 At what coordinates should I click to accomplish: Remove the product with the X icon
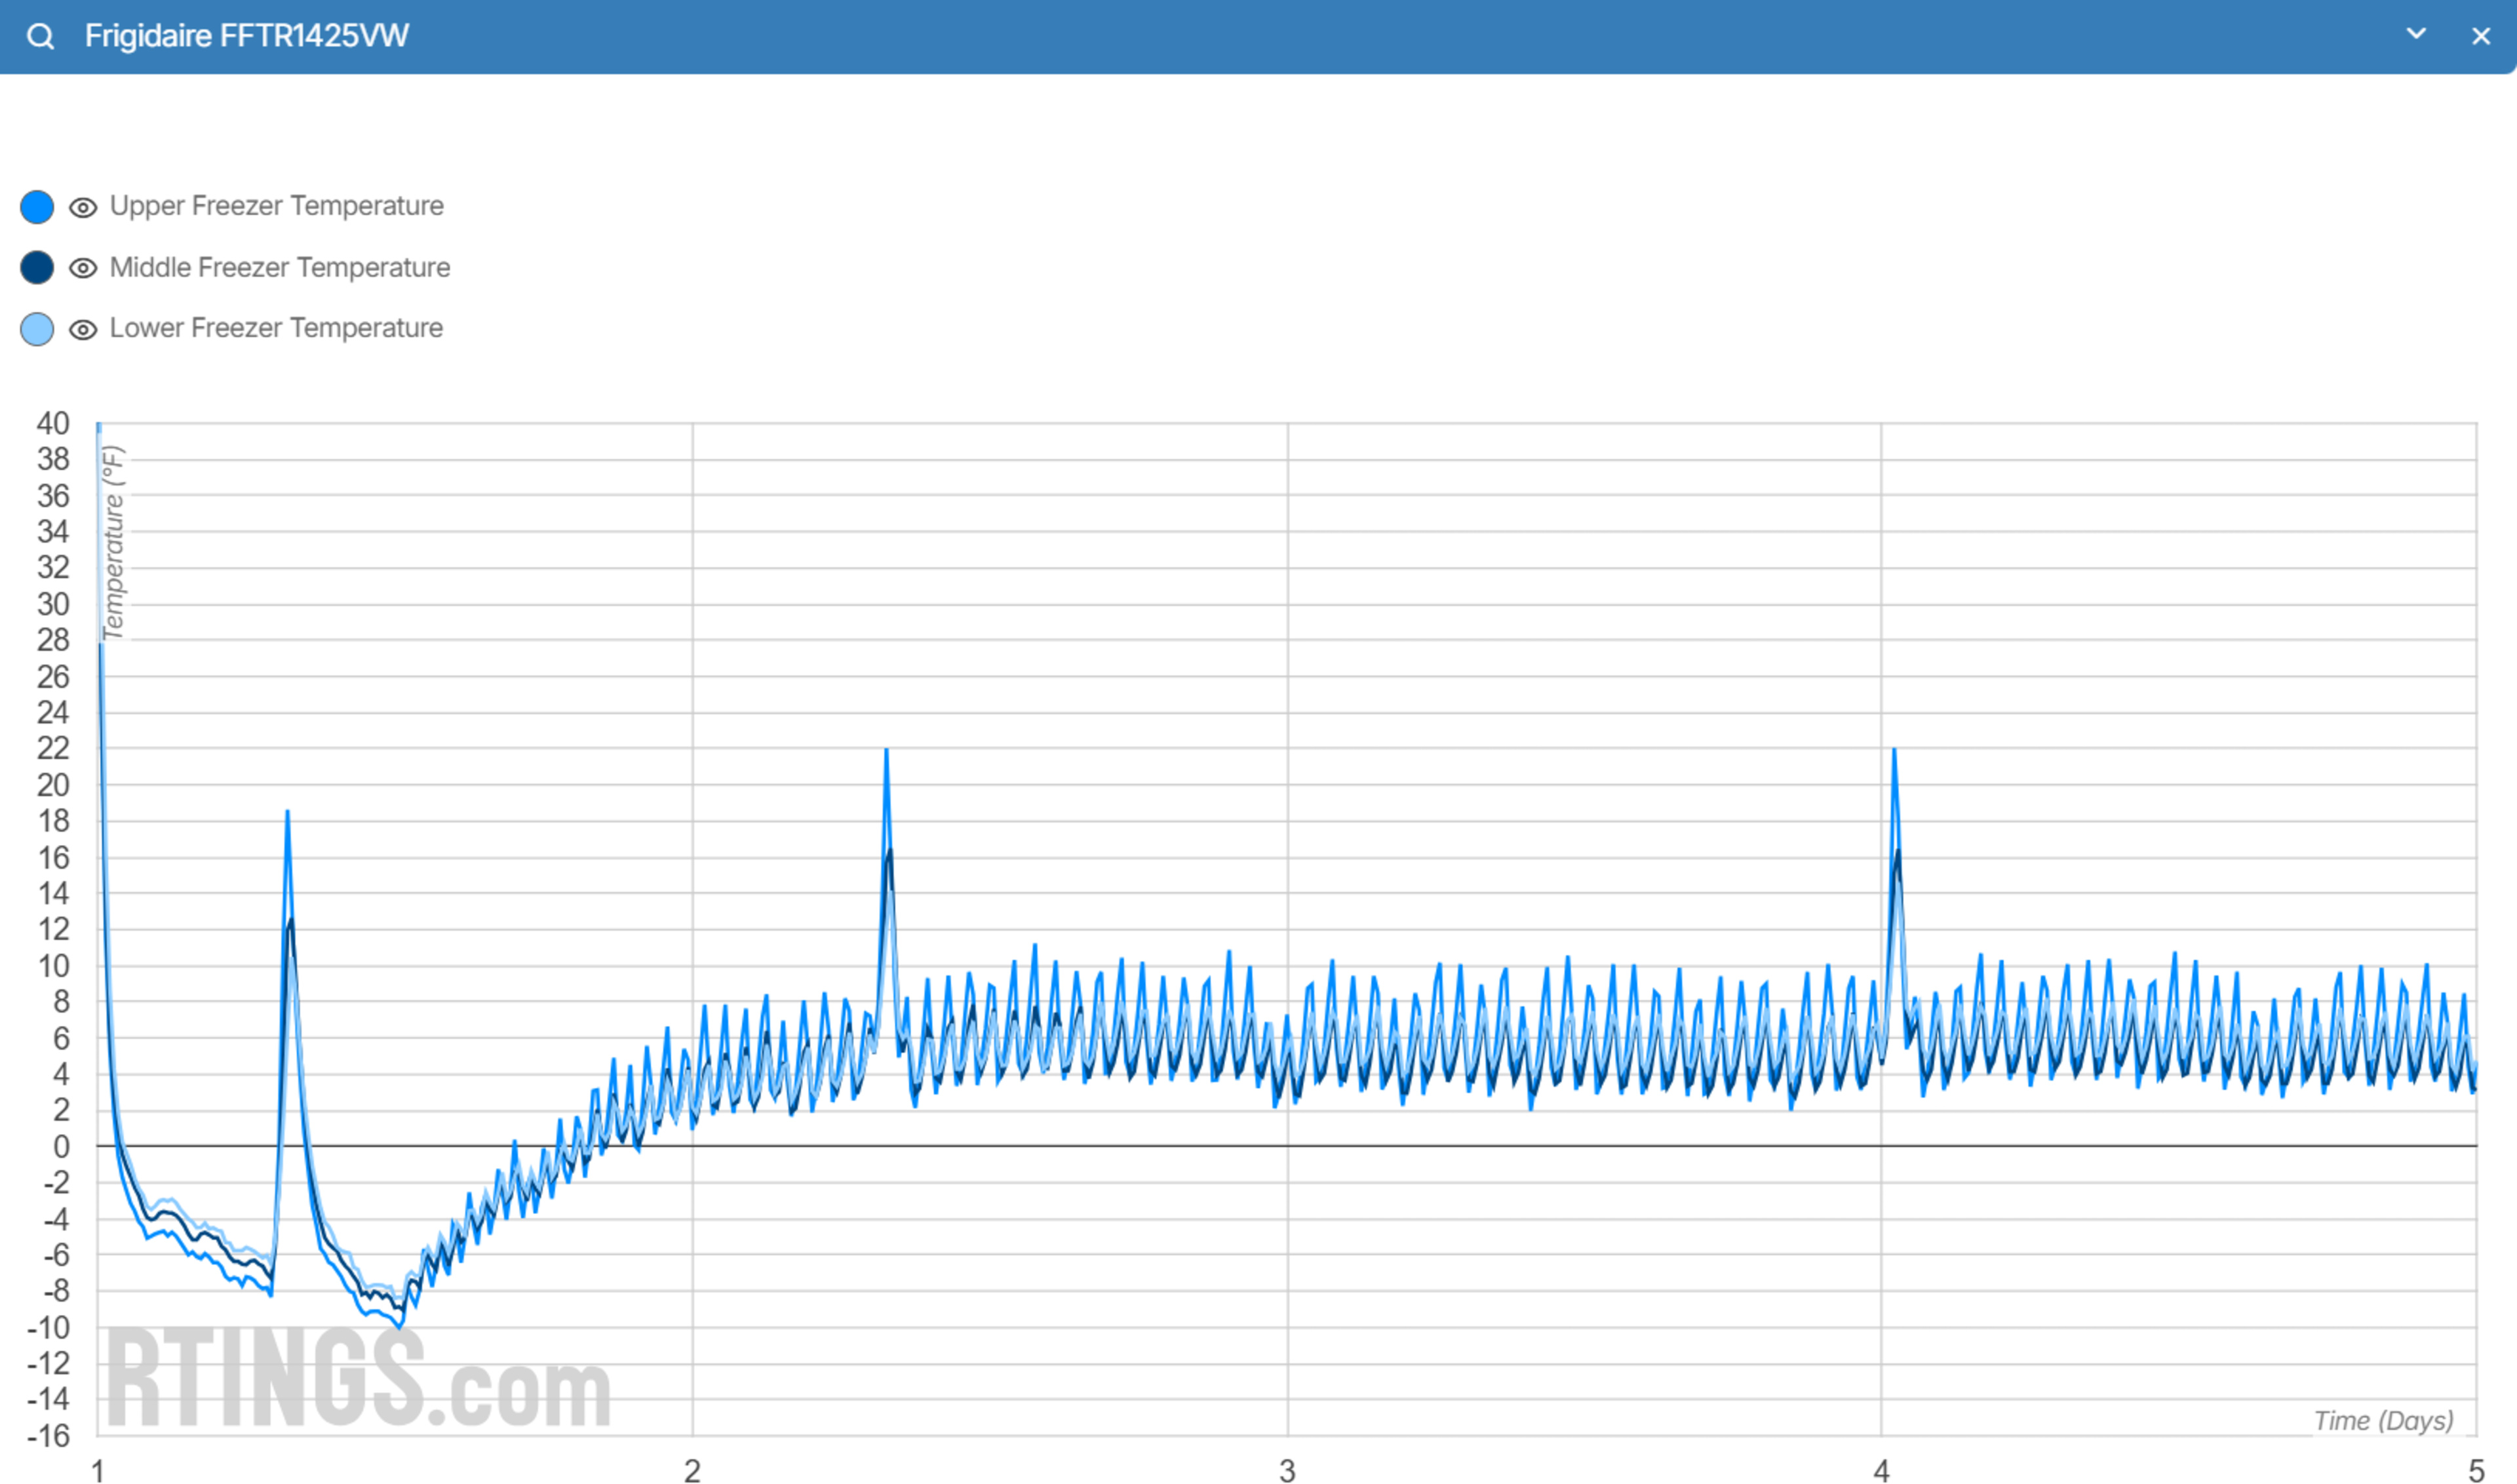tap(2481, 37)
